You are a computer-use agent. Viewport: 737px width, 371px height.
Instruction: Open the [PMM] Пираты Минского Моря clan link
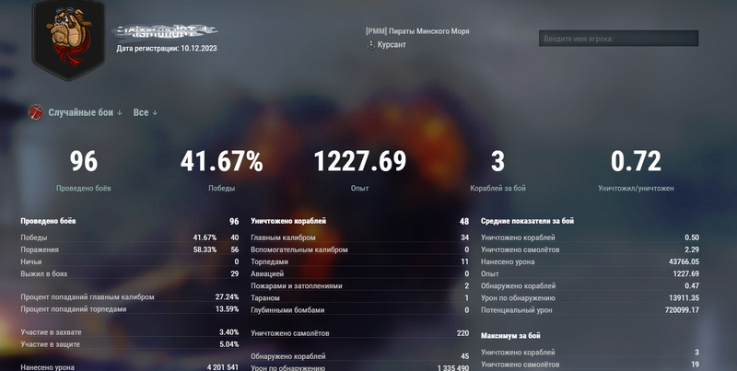[x=417, y=31]
